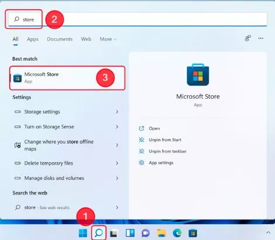Open Turn on Storage Sense result

tap(67, 127)
